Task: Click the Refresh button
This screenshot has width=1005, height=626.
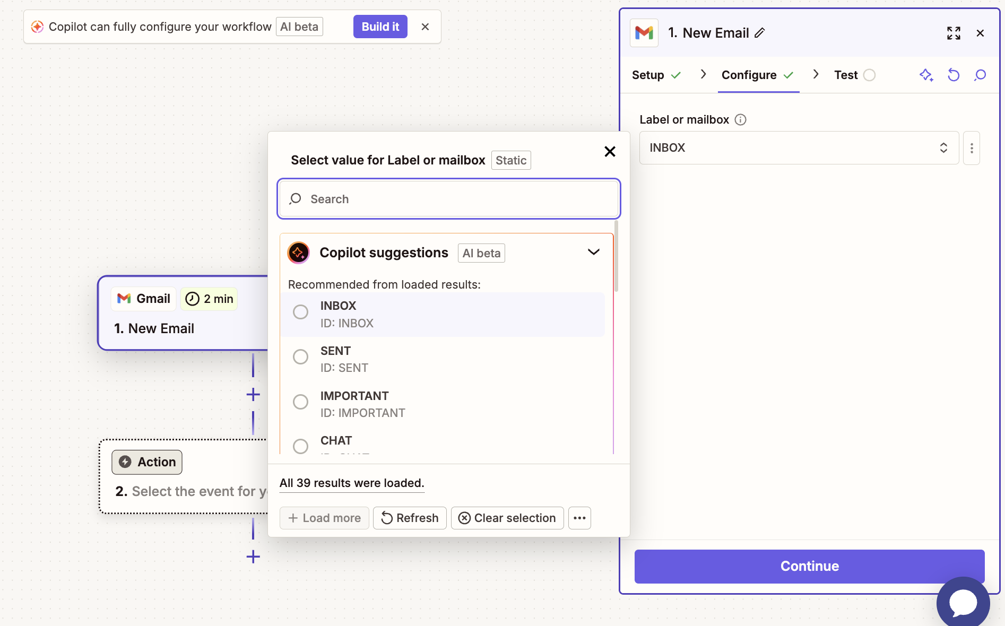Action: click(x=410, y=518)
